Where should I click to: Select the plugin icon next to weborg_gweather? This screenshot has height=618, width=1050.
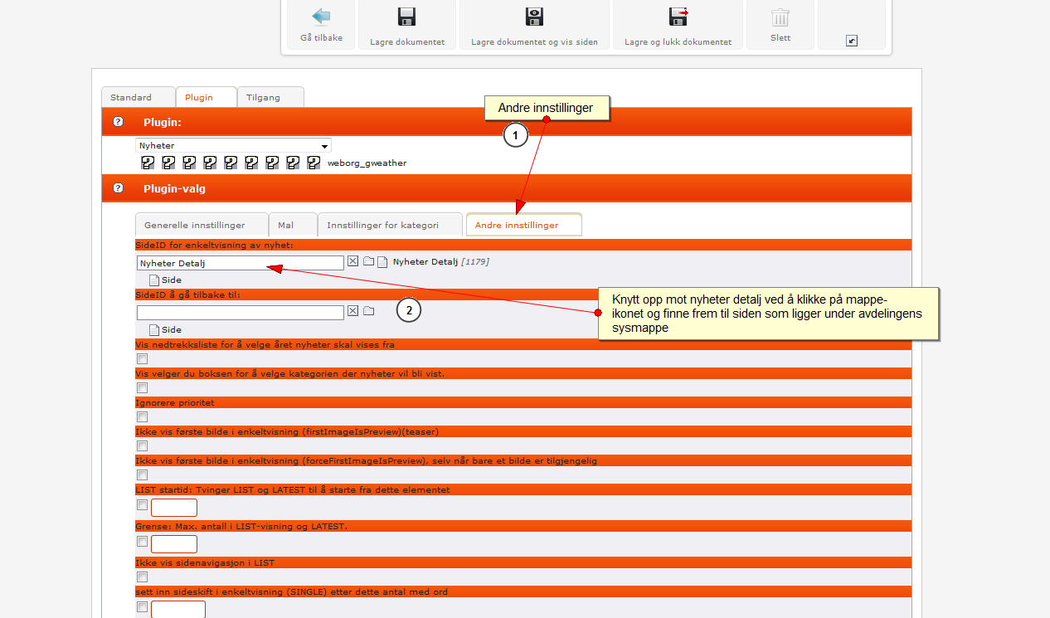click(x=314, y=163)
